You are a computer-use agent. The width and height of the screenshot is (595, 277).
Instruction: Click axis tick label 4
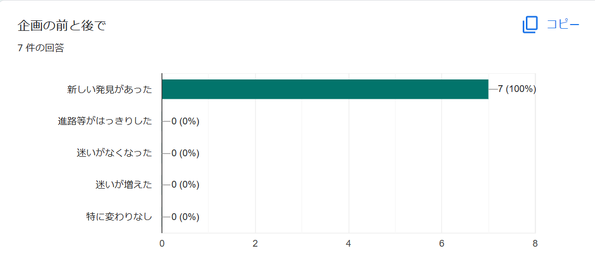coord(348,244)
